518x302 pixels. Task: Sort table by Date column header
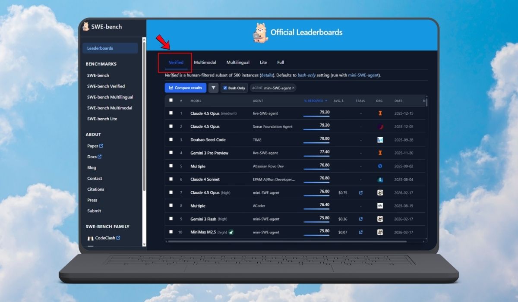coord(398,101)
